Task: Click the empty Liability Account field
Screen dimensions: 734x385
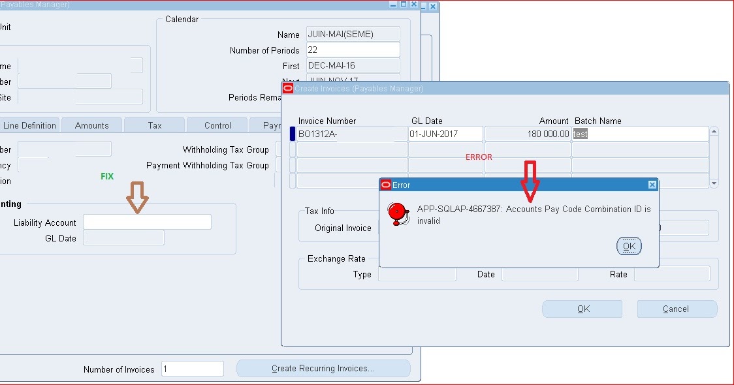Action: click(x=146, y=221)
